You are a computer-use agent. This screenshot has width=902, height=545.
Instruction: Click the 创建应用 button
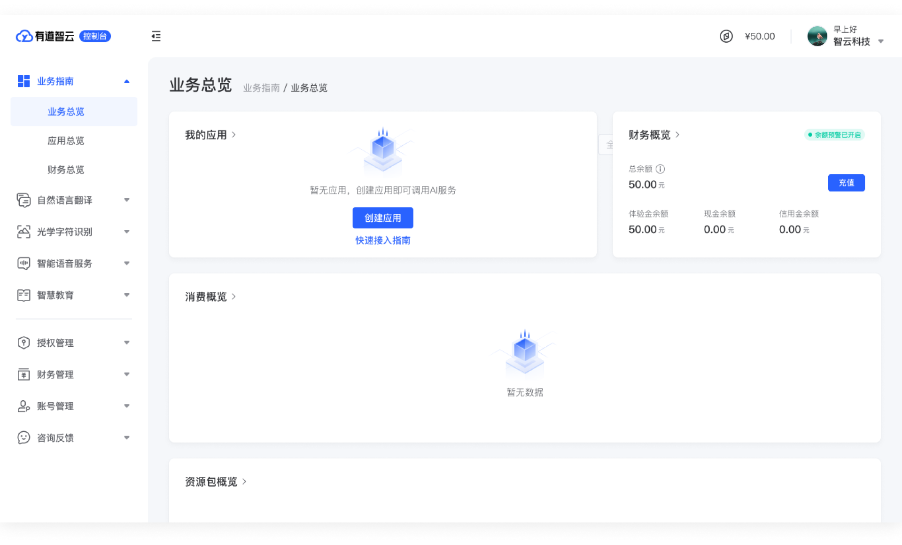click(382, 218)
